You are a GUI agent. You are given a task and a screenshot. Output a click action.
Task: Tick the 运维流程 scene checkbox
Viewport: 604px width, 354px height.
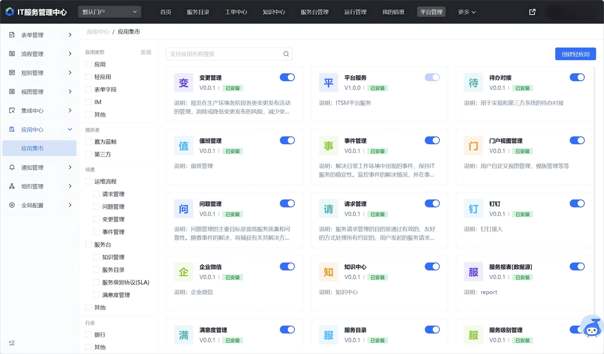pos(89,182)
